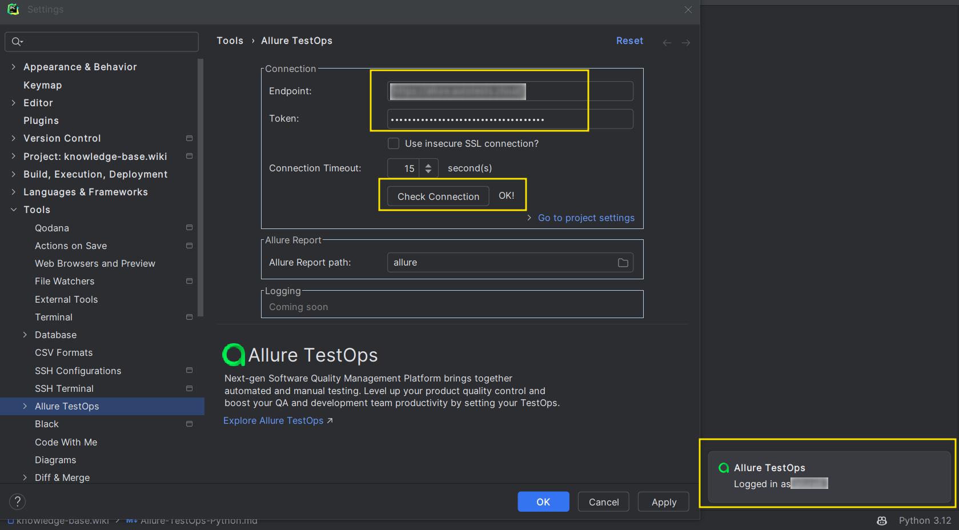Confirm settings with the OK button

point(543,501)
